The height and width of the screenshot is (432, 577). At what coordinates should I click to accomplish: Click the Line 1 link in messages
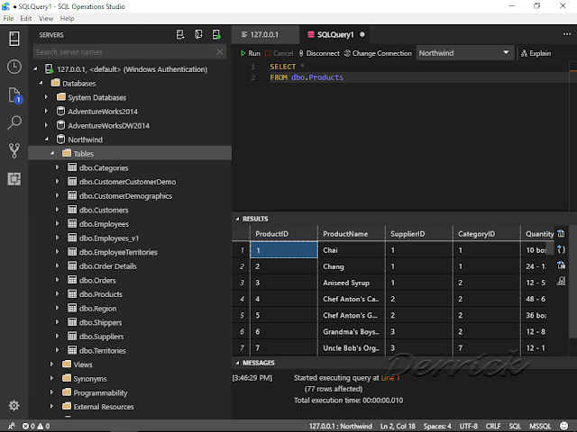pos(390,378)
